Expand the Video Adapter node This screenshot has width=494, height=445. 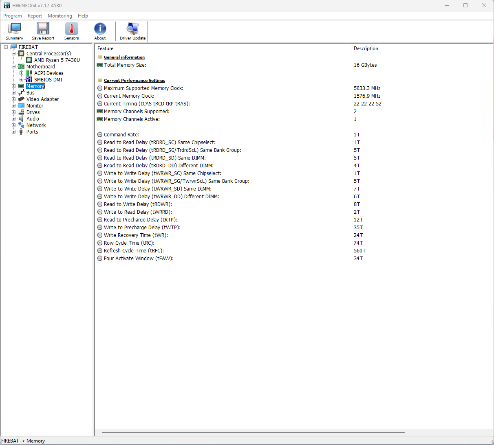[13, 99]
